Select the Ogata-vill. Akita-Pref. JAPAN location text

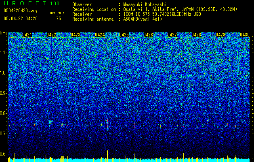click(x=180, y=9)
